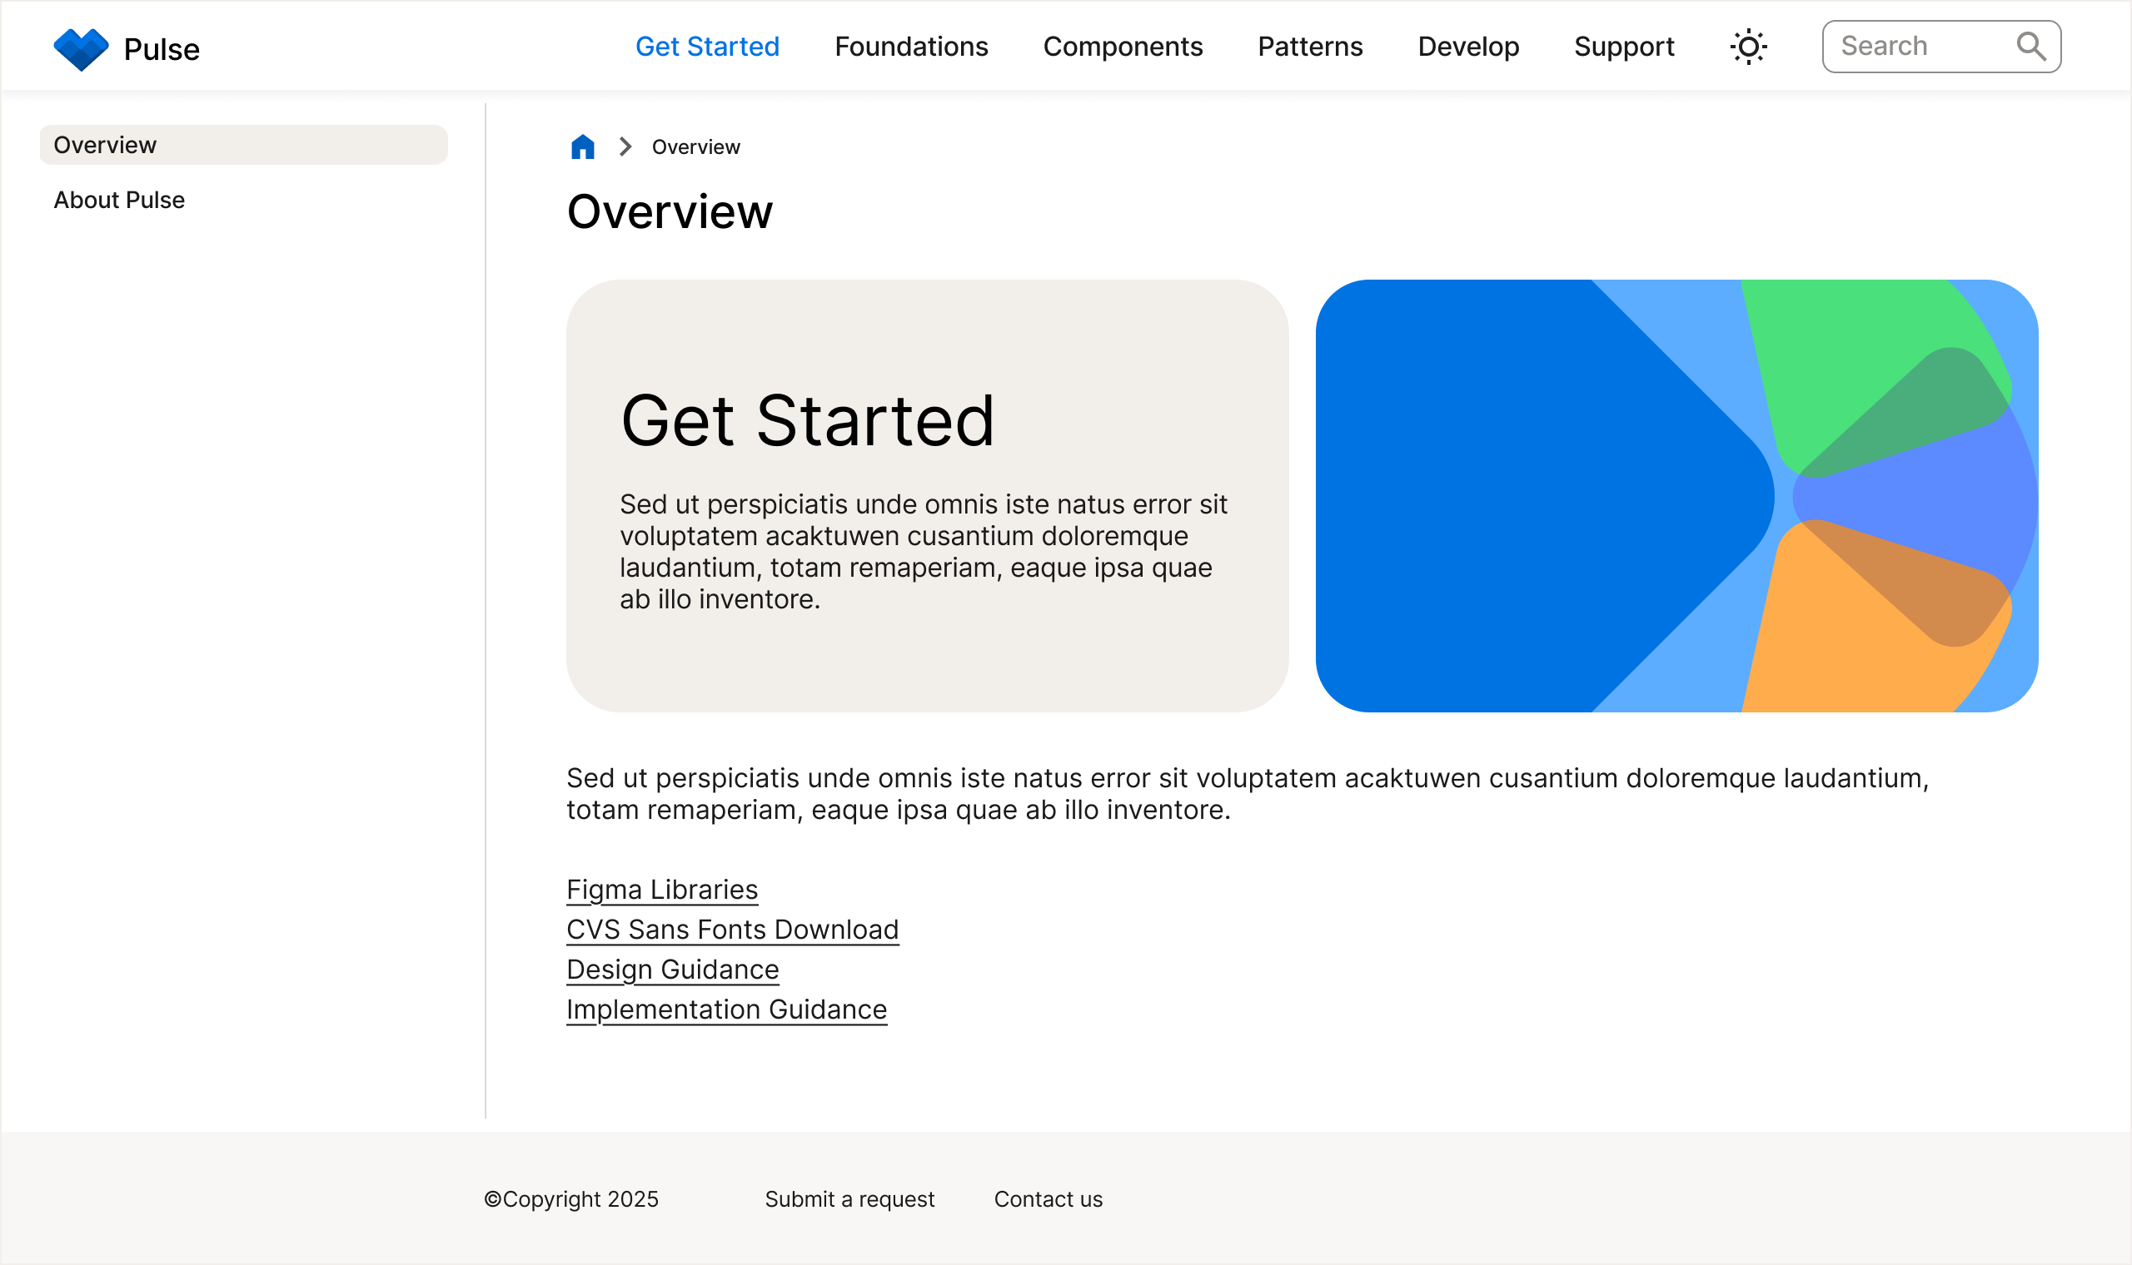
Task: Open the About Pulse page
Action: point(118,200)
